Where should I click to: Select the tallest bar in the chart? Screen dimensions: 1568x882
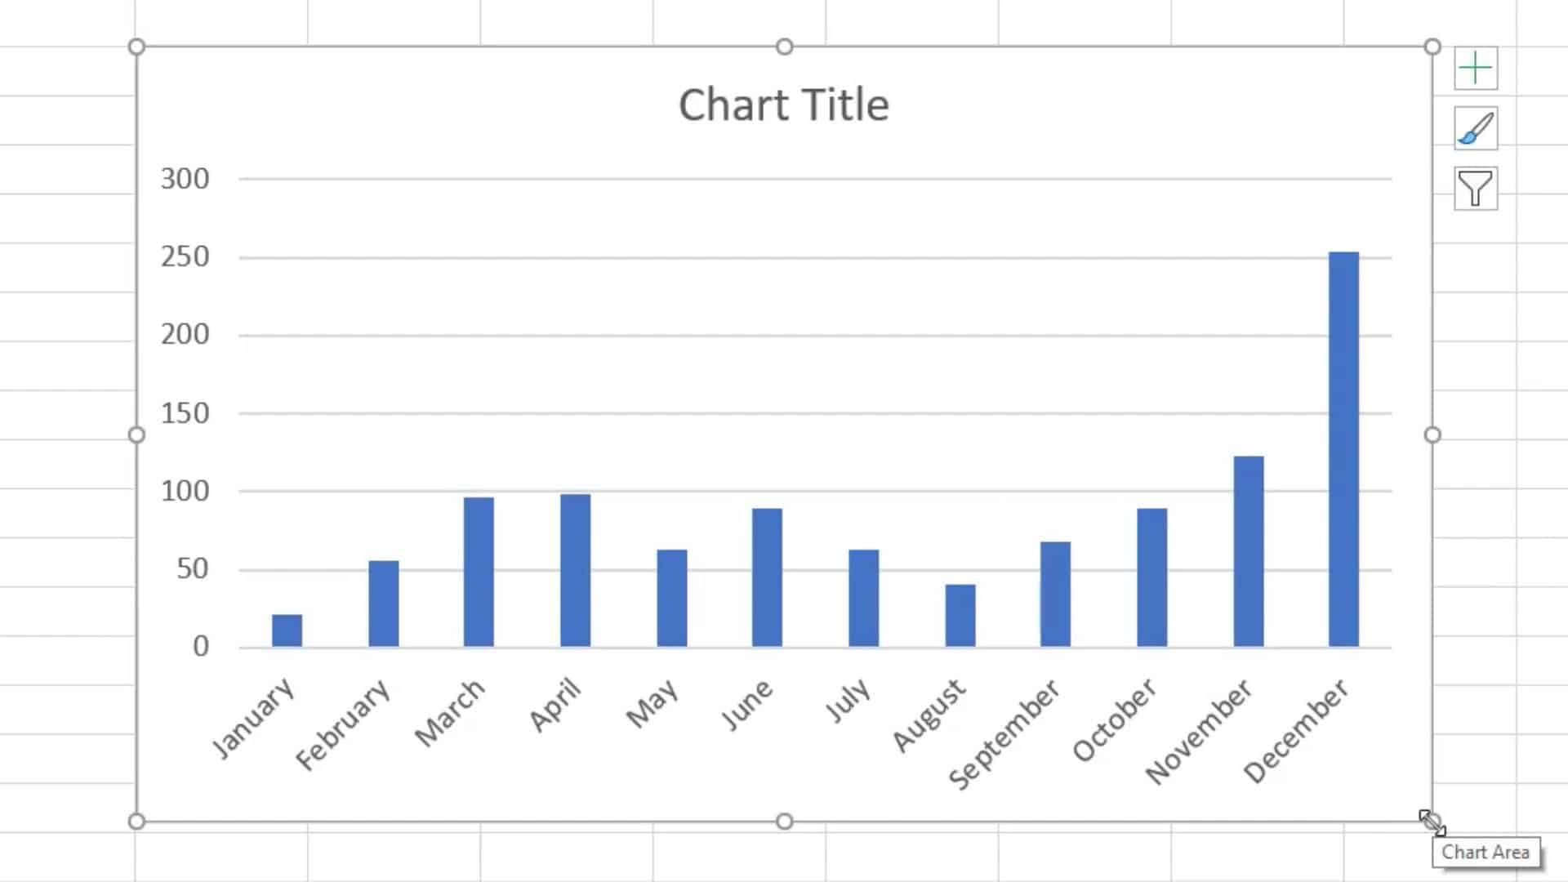pos(1343,449)
